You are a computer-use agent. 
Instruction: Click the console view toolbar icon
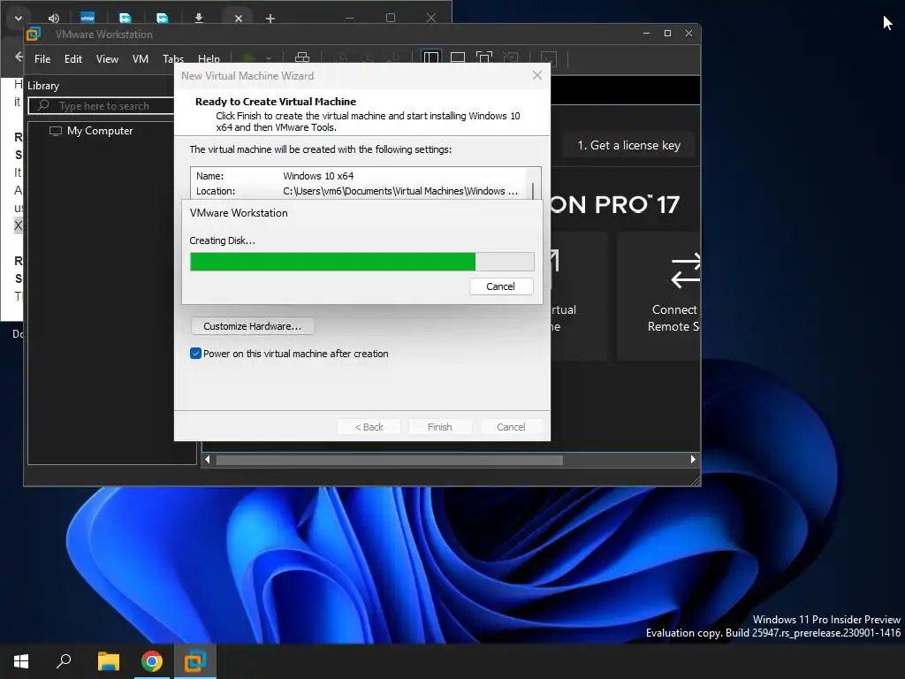(x=548, y=57)
